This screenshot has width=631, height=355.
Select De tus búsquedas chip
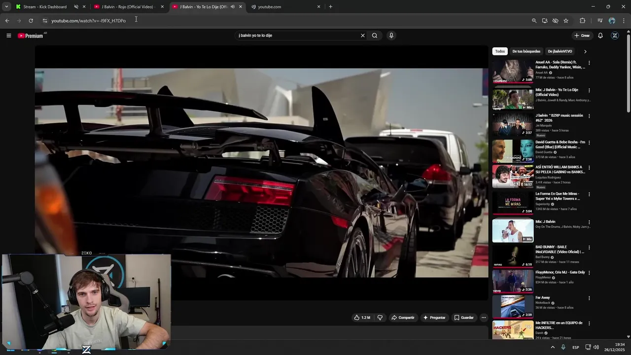(x=526, y=51)
